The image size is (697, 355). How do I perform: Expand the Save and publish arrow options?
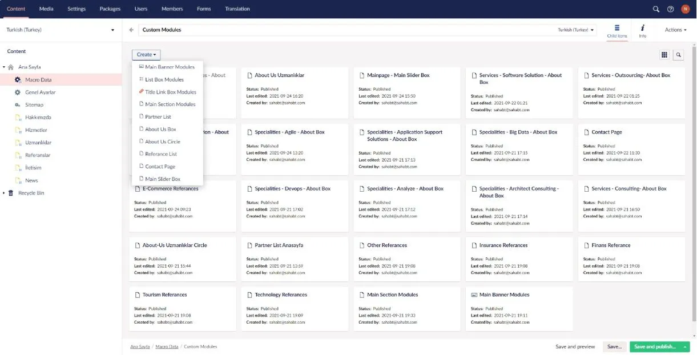coord(685,346)
